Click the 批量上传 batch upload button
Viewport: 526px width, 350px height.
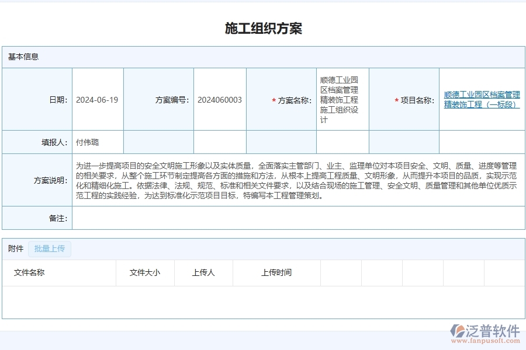tap(50, 249)
